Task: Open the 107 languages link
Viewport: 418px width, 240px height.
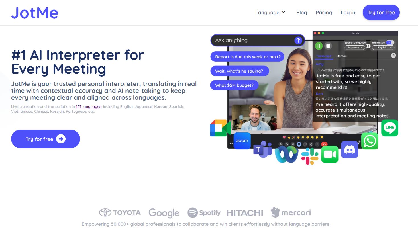Action: (x=88, y=106)
